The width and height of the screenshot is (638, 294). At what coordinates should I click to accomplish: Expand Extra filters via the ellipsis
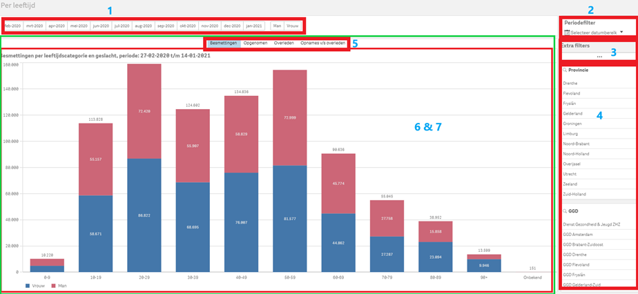(x=599, y=56)
